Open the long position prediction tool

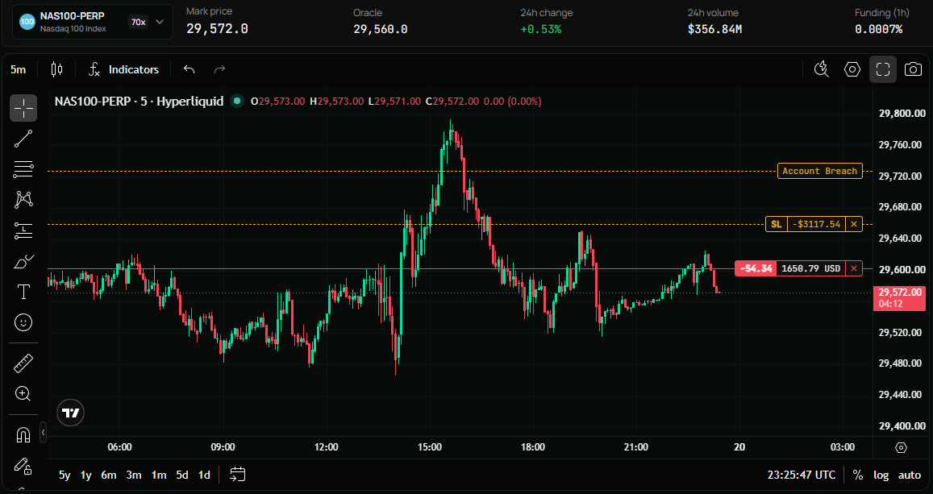23,230
